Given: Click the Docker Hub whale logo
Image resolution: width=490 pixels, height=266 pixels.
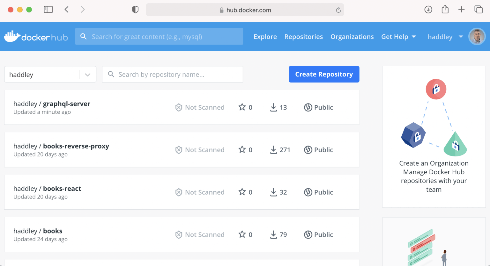Looking at the screenshot, I should click(12, 37).
